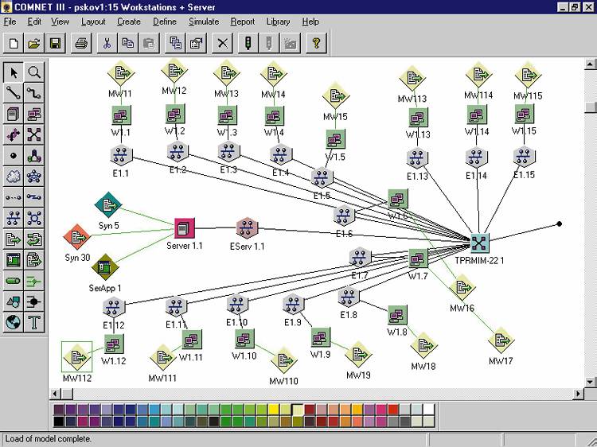Click the MW18 label text
Viewport: 597px width, 447px height.
(x=423, y=367)
